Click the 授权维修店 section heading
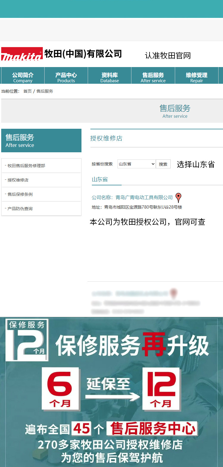 coord(106,138)
